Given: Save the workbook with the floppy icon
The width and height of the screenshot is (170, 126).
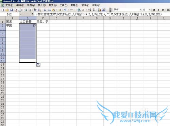Looking at the screenshot, I should point(12,10).
